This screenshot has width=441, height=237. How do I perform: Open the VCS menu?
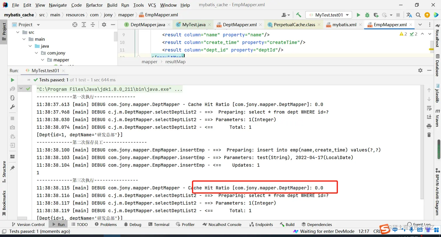click(152, 5)
